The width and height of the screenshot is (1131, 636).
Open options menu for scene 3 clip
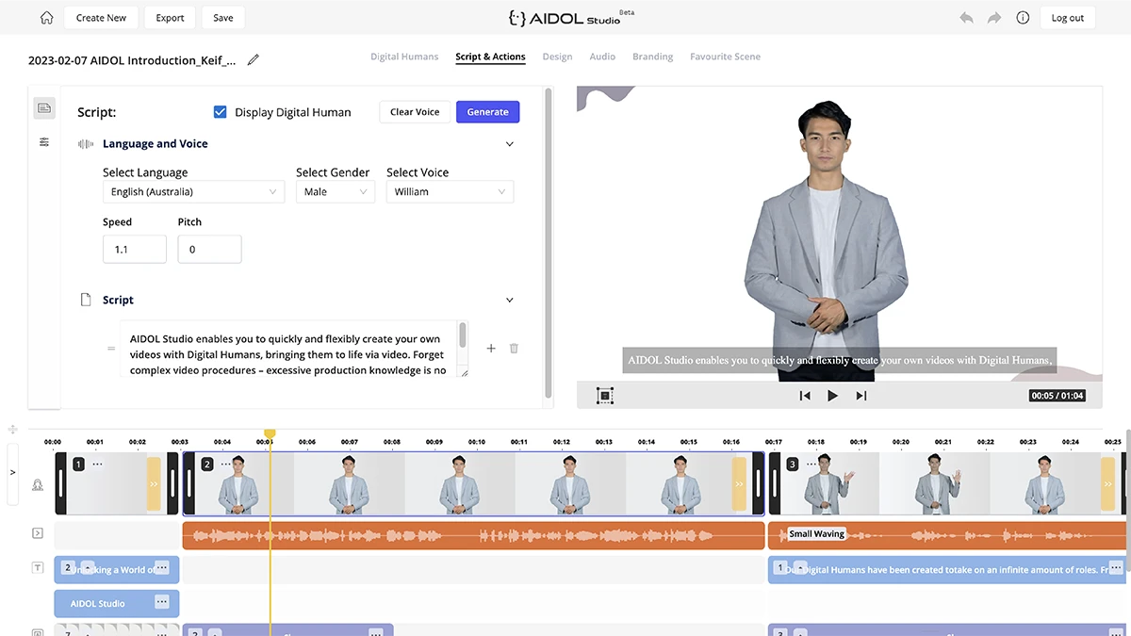[x=812, y=465]
